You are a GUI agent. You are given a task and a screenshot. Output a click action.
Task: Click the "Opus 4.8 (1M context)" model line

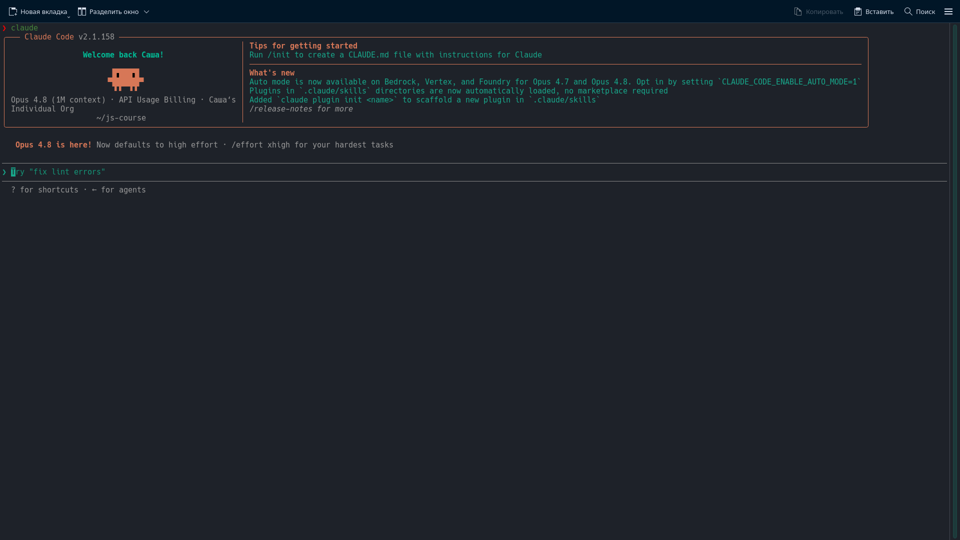tap(58, 100)
